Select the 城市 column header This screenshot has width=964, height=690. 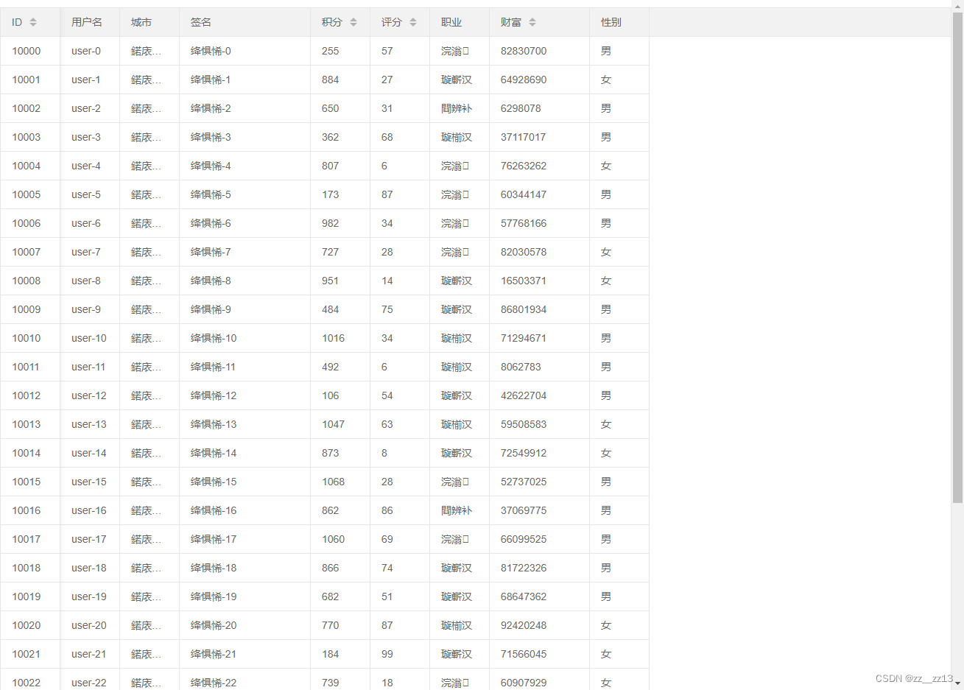pyautogui.click(x=141, y=22)
